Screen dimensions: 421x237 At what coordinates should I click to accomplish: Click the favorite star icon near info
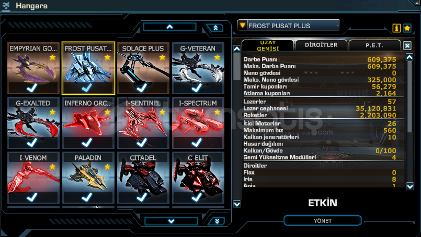[x=407, y=28]
